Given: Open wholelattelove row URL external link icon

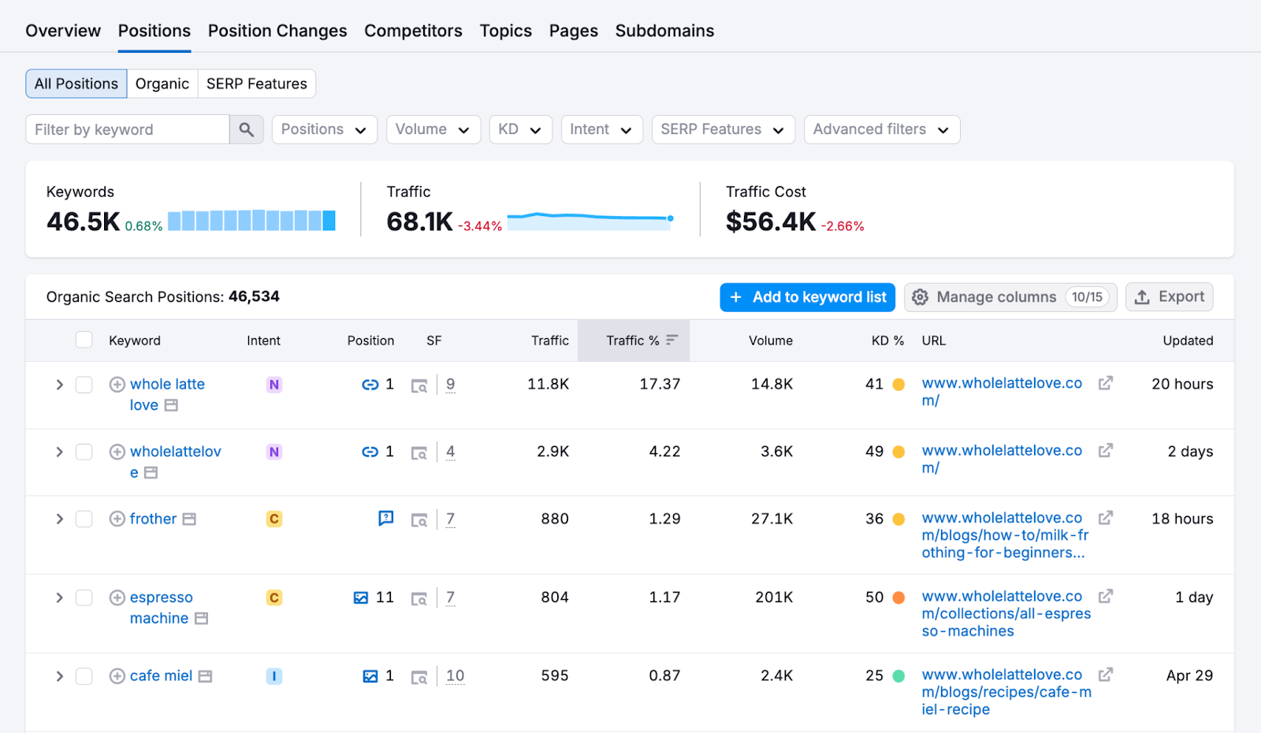Looking at the screenshot, I should coord(1106,450).
